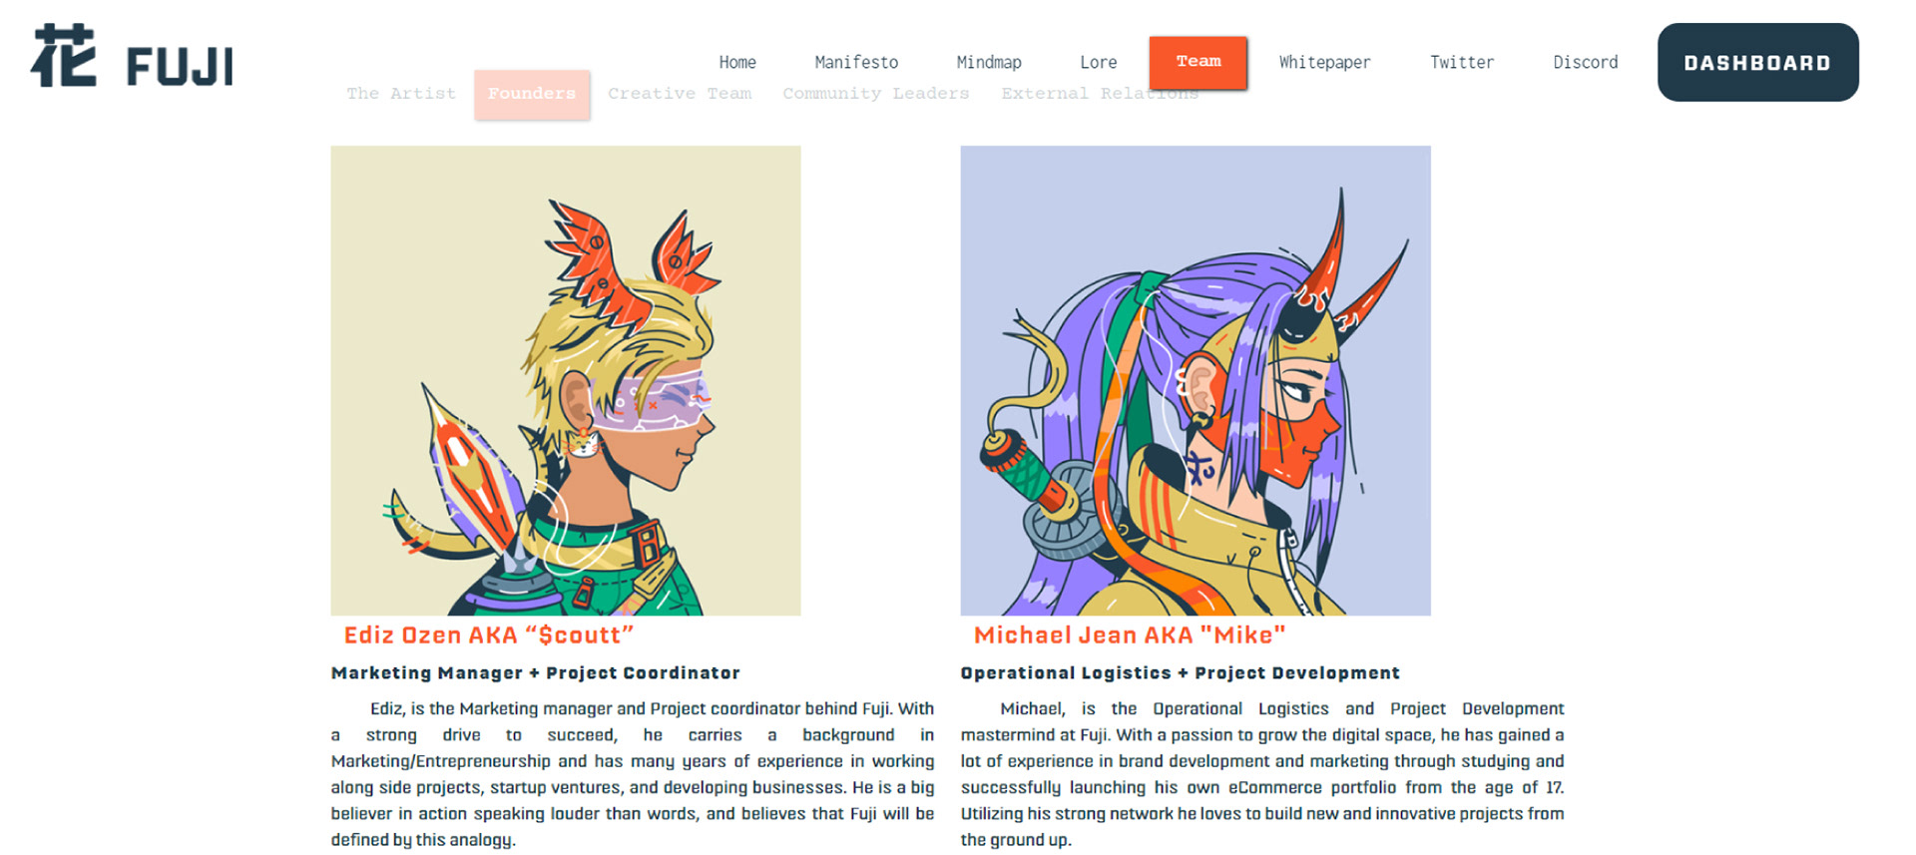This screenshot has height=855, width=1916.
Task: Select the highlighted Team nav button
Action: [1197, 62]
